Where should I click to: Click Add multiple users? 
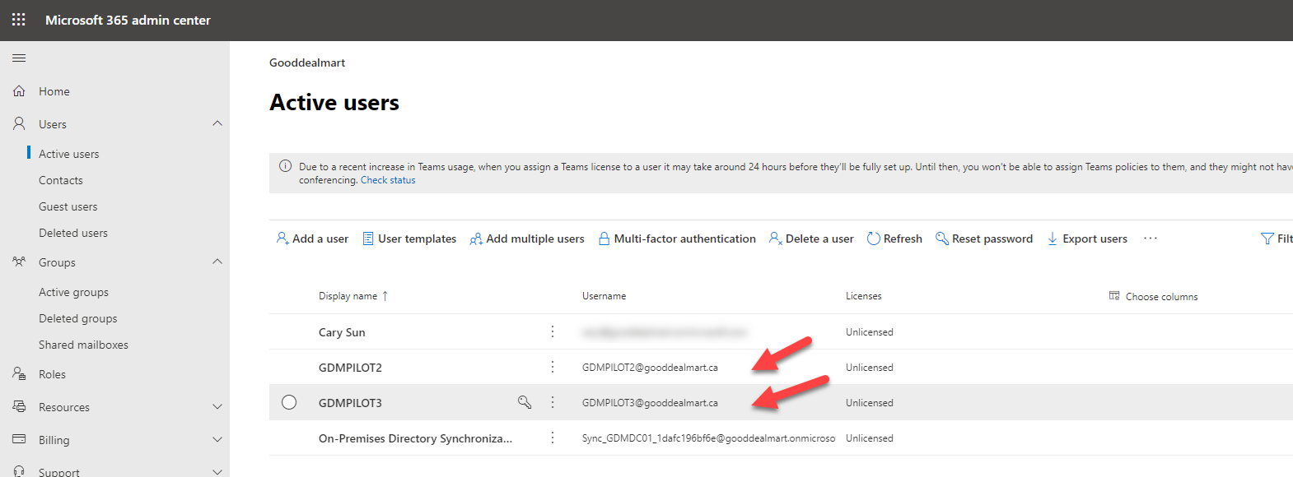tap(527, 238)
